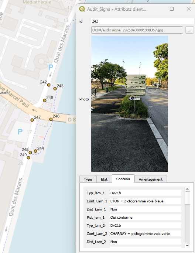This screenshot has width=195, height=253.
Task: Click the Pict_lam_1 field 'Oui conforme'
Action: [145, 217]
